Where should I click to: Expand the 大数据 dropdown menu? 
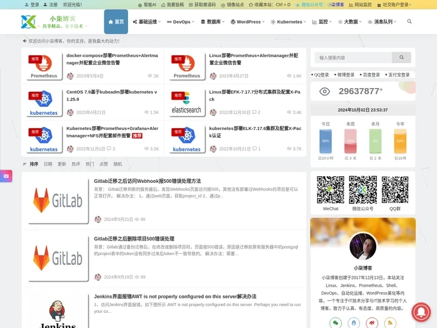point(350,22)
